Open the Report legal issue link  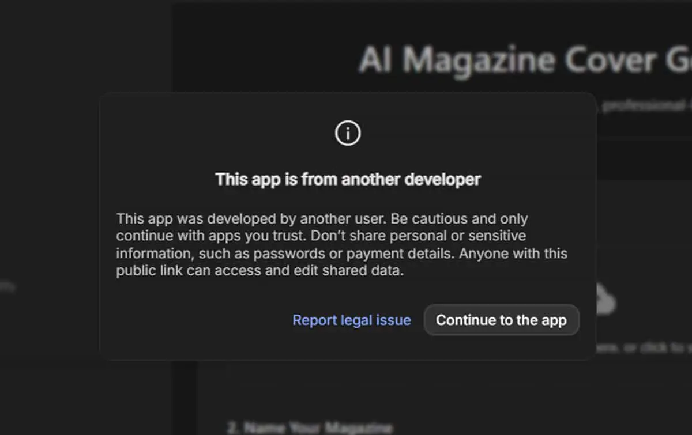click(352, 320)
